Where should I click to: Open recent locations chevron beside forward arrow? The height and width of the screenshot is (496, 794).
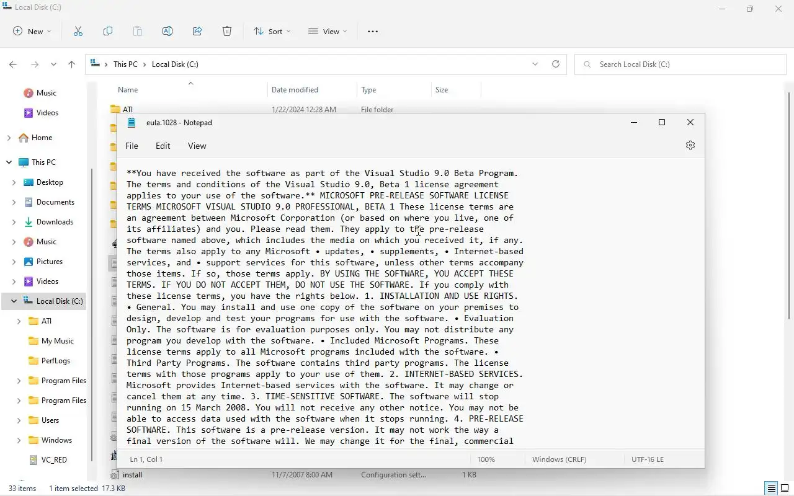pos(53,64)
